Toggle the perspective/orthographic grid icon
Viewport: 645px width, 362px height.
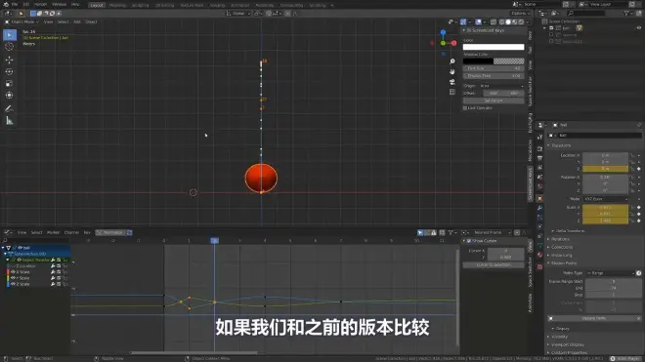pyautogui.click(x=452, y=92)
